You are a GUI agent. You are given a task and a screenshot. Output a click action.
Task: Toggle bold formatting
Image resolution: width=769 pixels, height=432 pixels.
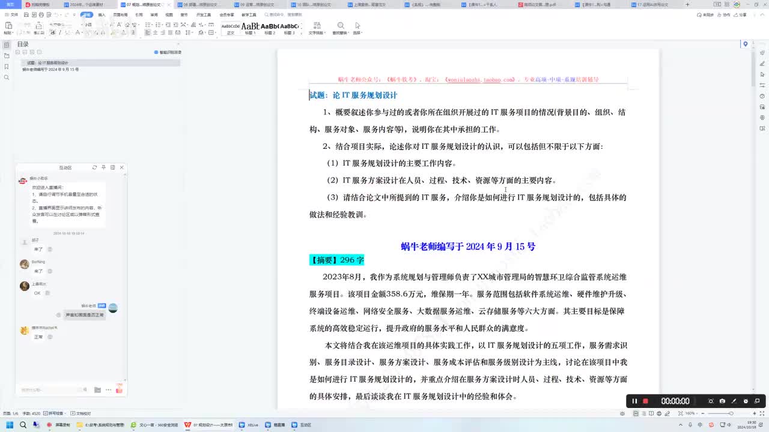tap(52, 32)
